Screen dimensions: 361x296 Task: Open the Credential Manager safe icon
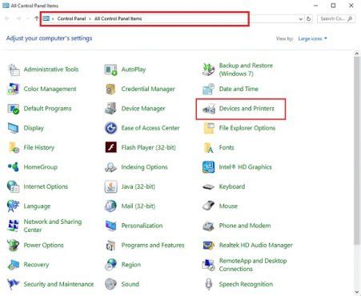coord(110,89)
